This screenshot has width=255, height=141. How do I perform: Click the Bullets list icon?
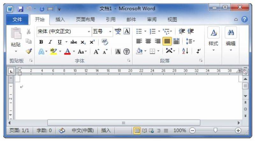click(x=139, y=31)
